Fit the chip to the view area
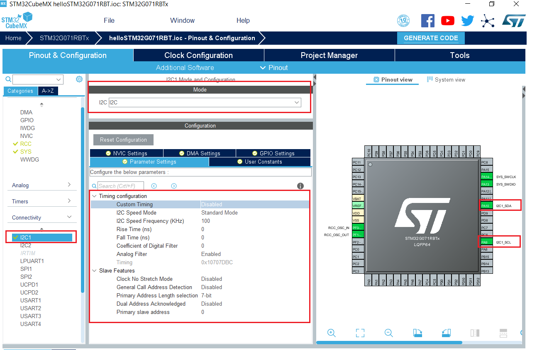The width and height of the screenshot is (537, 350). [360, 333]
